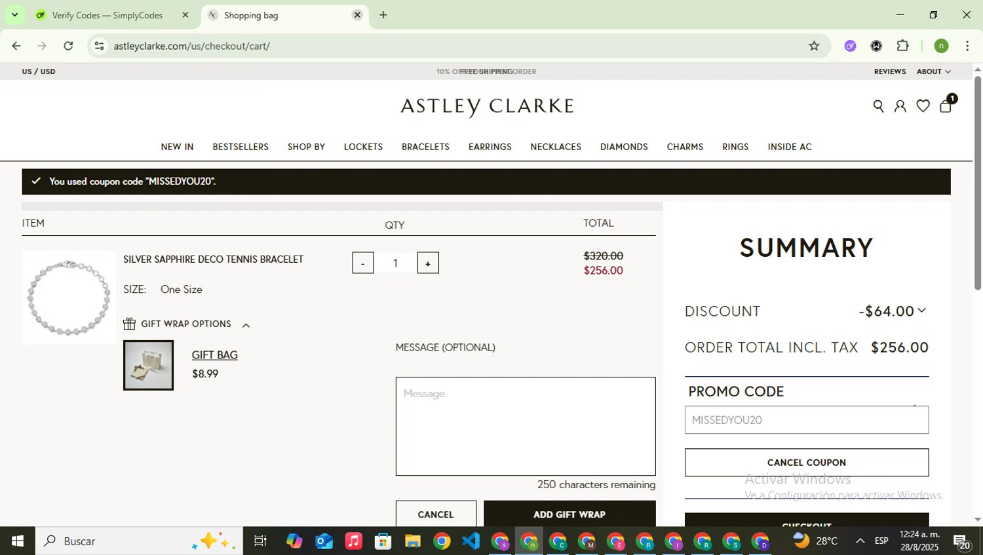Bookmark this page with the star icon

click(x=814, y=46)
